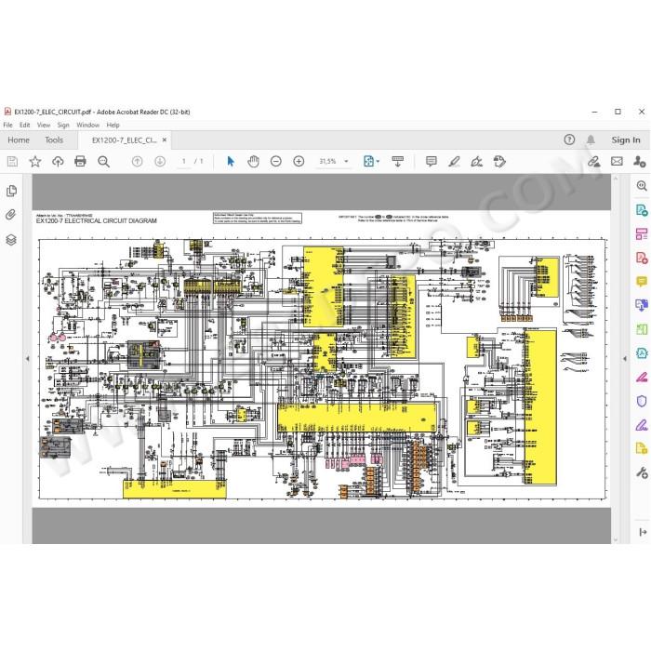Go to the next page

pos(160,162)
